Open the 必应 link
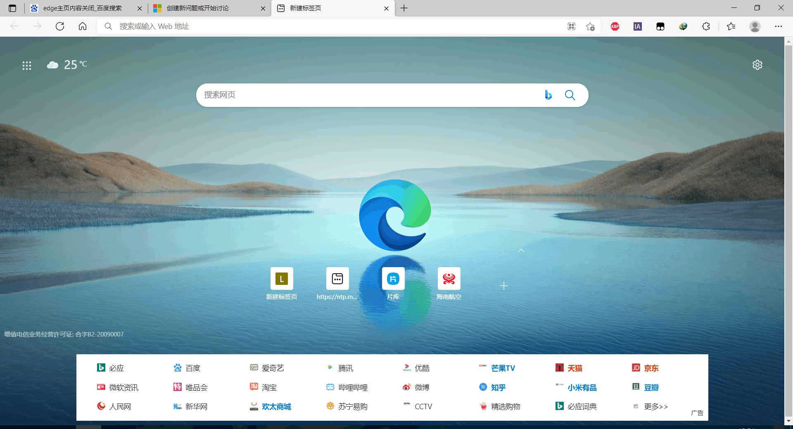Image resolution: width=793 pixels, height=429 pixels. 111,368
